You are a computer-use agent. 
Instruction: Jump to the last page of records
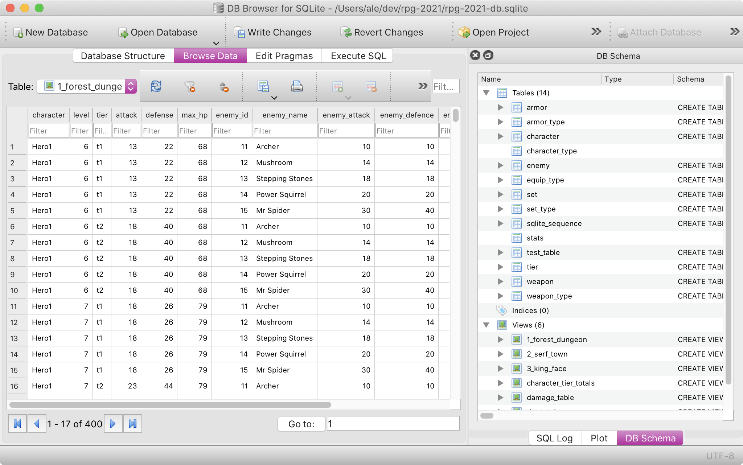133,423
